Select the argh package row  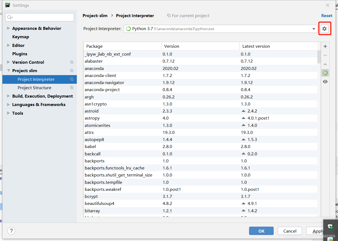point(200,97)
